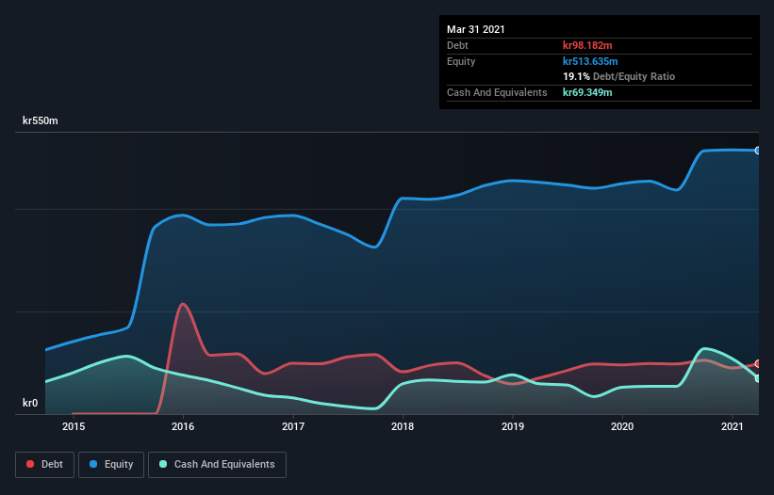This screenshot has height=495, width=774.
Task: Click the kr69.349m cash value
Action: click(587, 92)
